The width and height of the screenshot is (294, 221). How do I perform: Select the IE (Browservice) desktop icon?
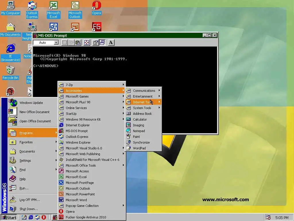[x=11, y=53]
